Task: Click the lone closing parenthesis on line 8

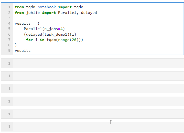Action: [16, 45]
